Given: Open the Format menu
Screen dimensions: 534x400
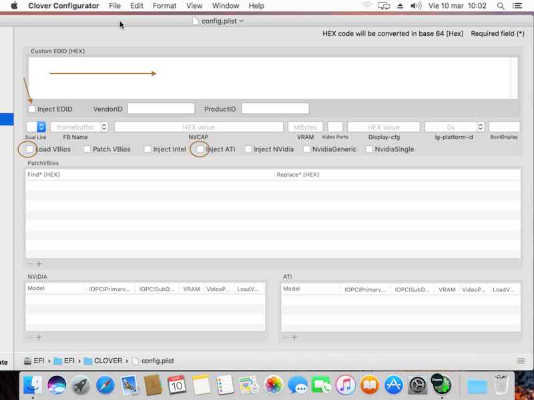Looking at the screenshot, I should (x=164, y=6).
